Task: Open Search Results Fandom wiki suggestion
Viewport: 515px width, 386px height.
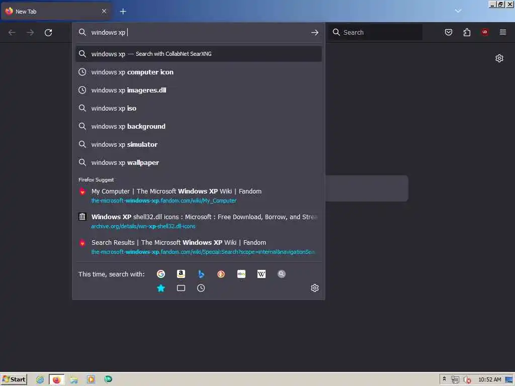Action: [199, 247]
